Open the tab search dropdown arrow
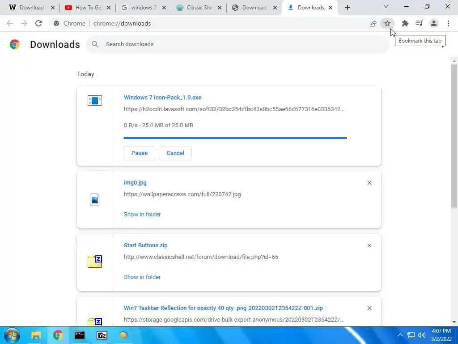Screen dimensions: 458x344 coord(386,6)
